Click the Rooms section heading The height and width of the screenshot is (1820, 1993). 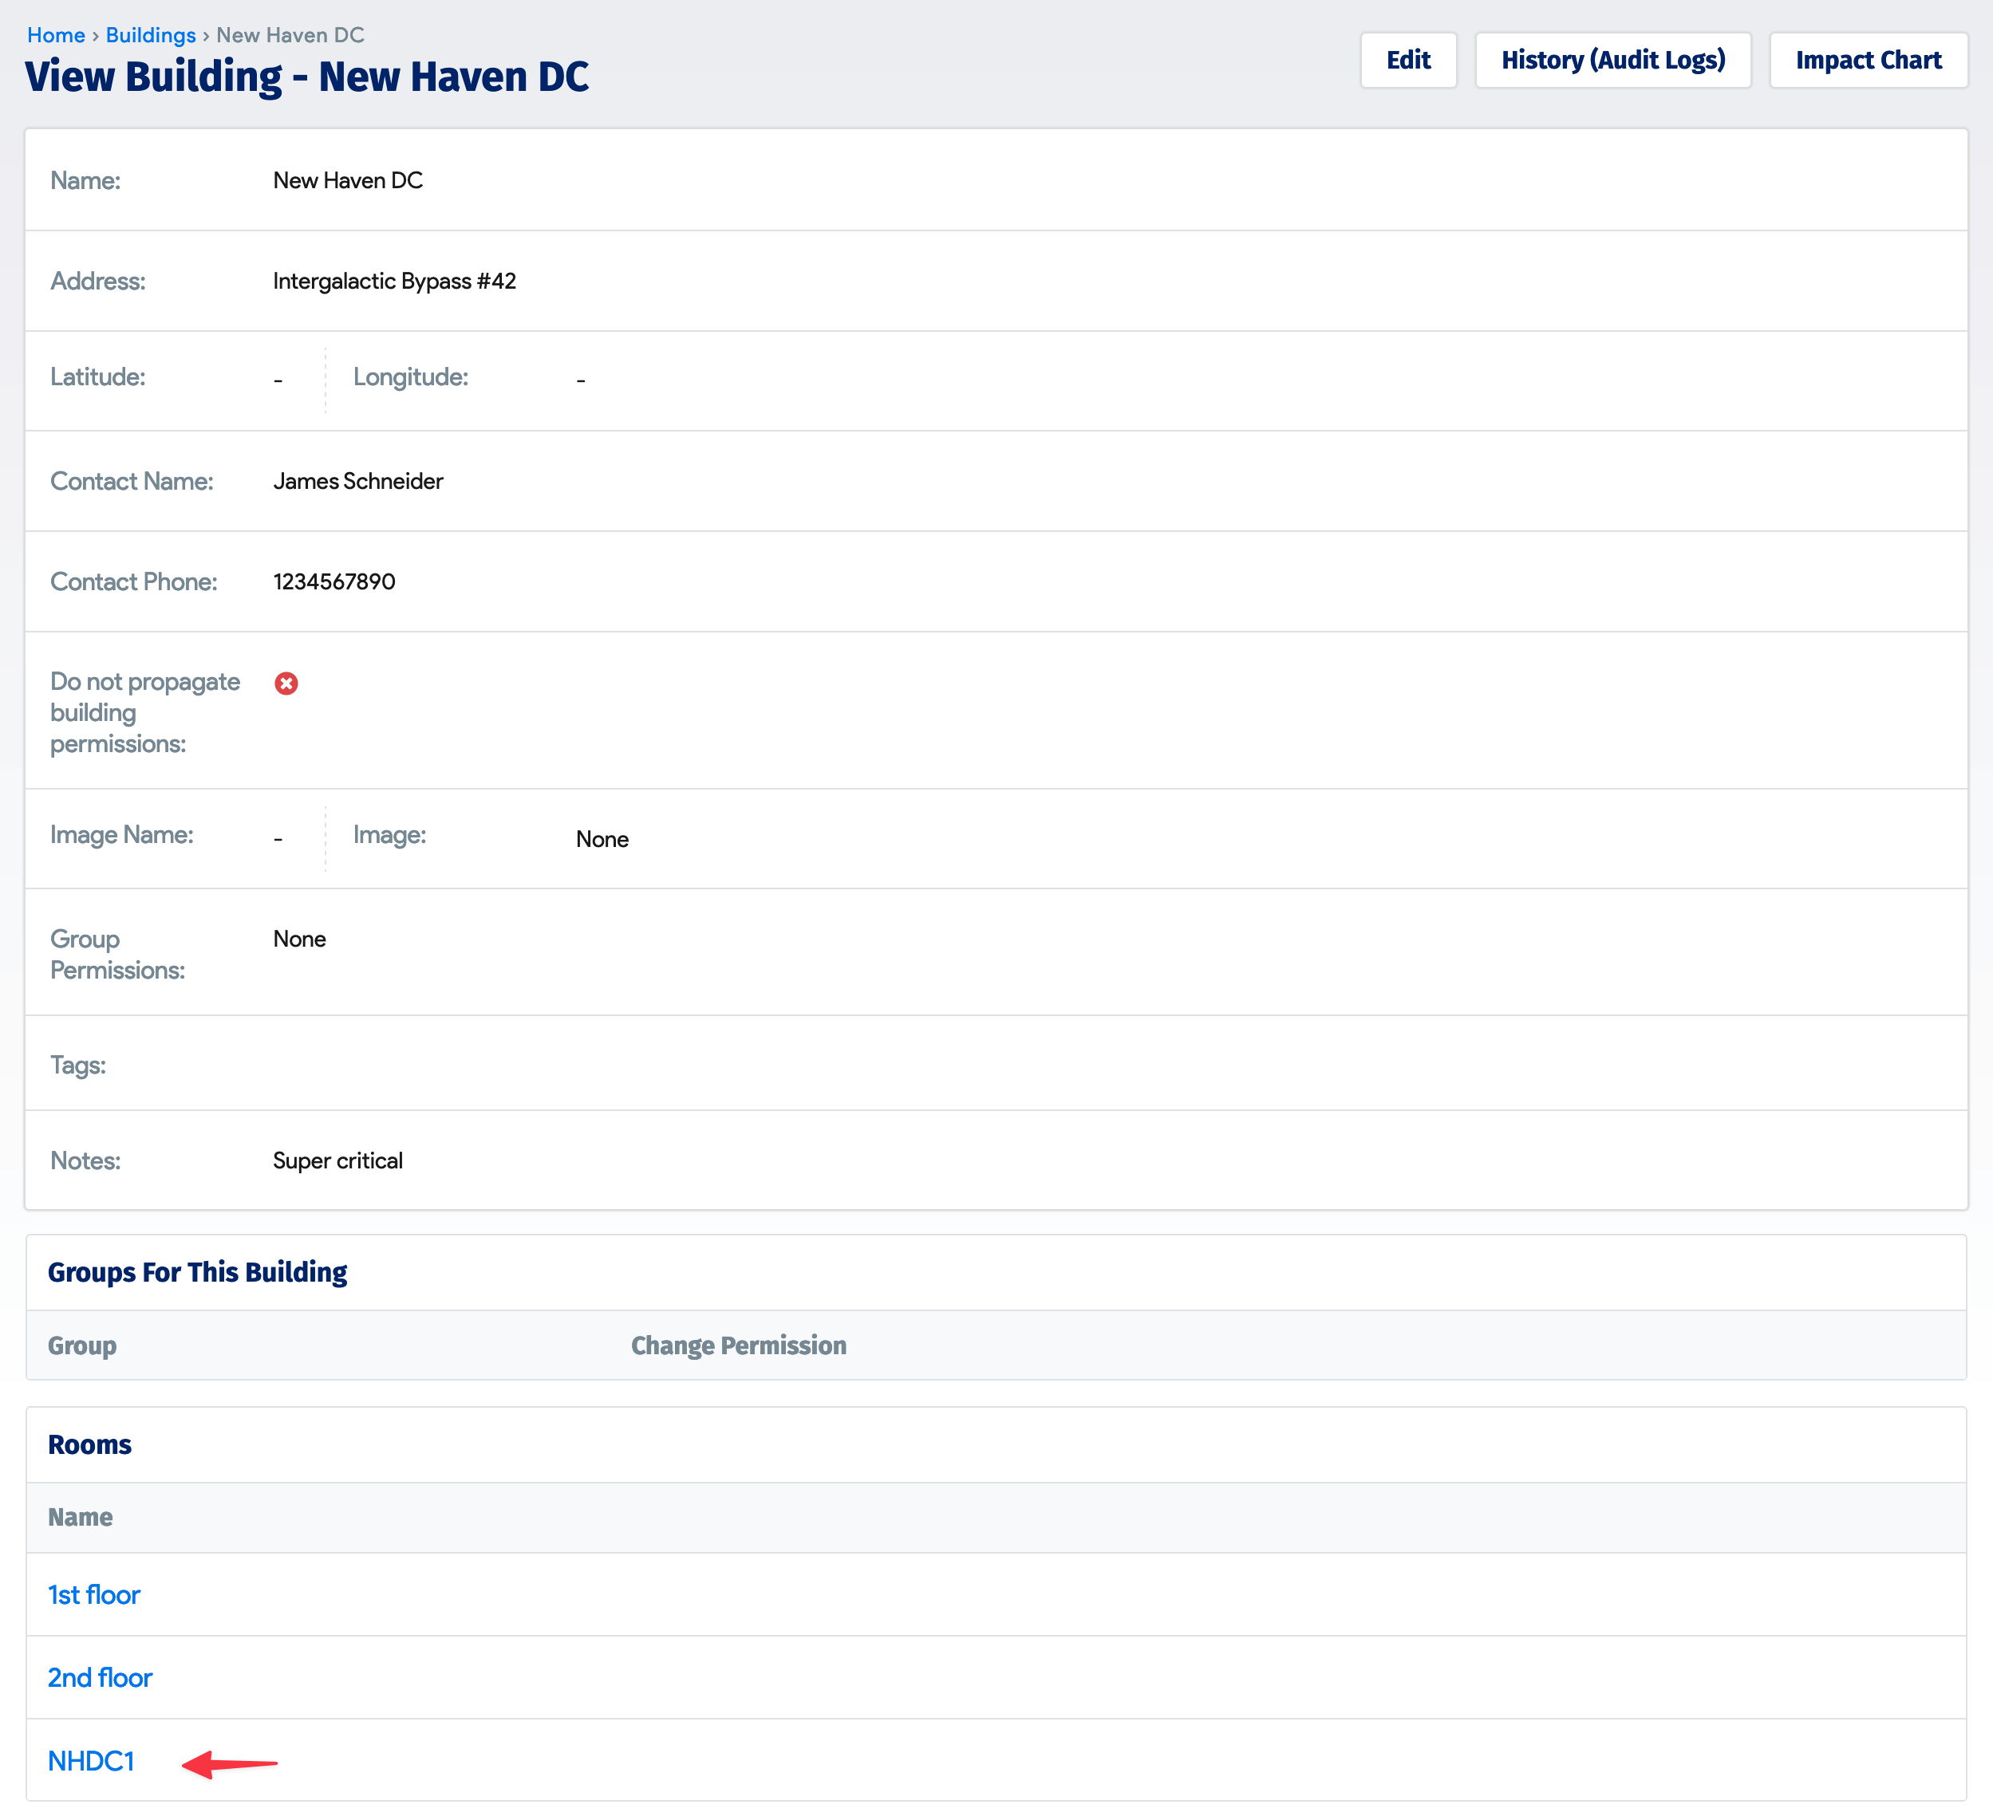point(89,1444)
